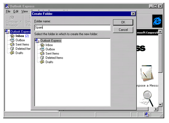Click Cancel in the Create Folder dialog

pos(123,30)
